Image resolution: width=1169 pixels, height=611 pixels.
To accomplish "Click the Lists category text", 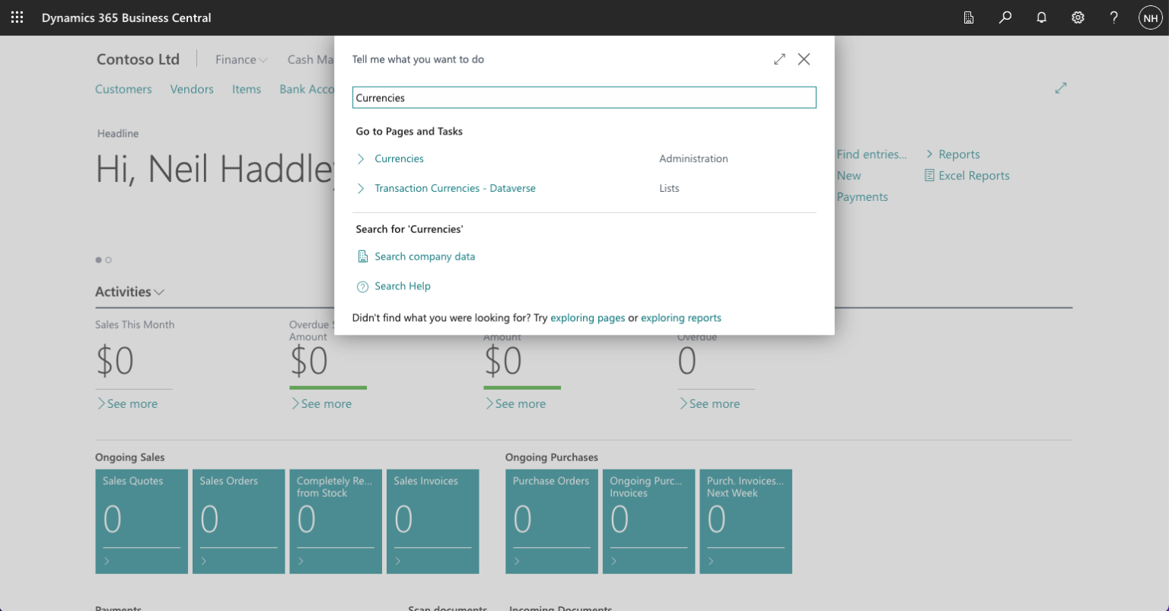I will tap(669, 188).
